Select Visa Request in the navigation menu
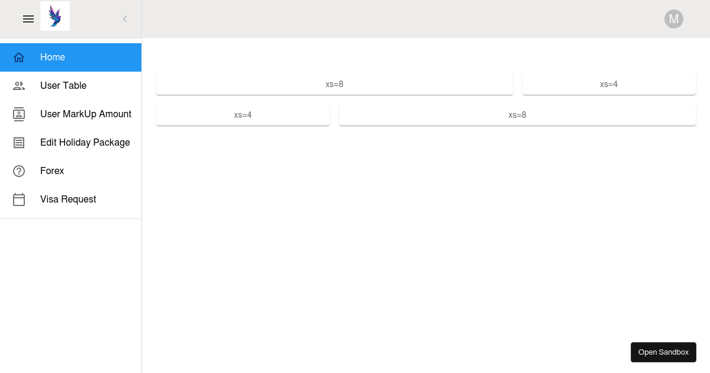This screenshot has height=373, width=710. 68,200
